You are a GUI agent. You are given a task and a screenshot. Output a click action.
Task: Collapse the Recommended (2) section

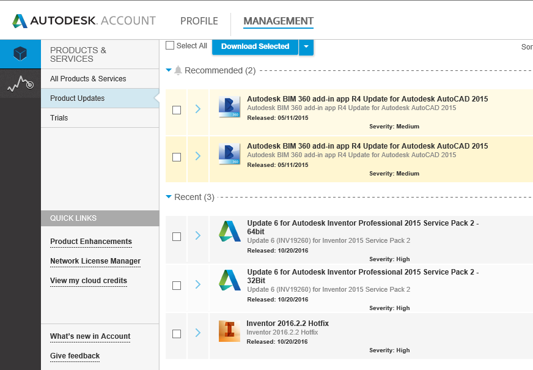tap(169, 70)
